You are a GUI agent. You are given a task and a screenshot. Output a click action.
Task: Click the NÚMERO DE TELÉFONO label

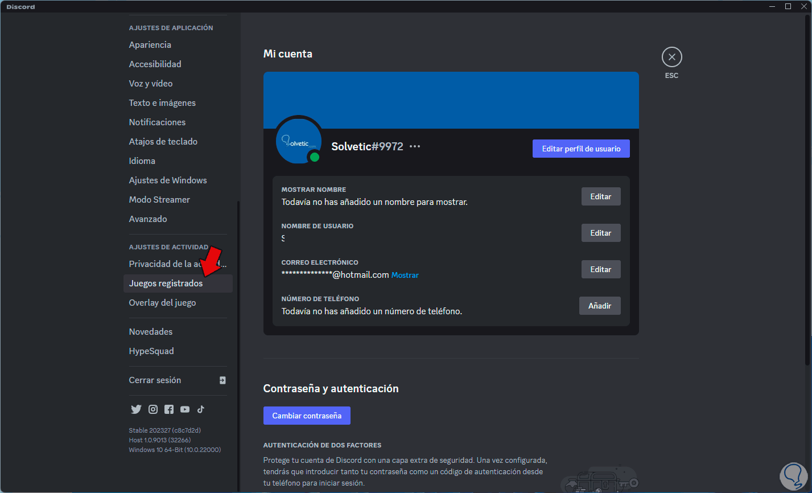(320, 299)
